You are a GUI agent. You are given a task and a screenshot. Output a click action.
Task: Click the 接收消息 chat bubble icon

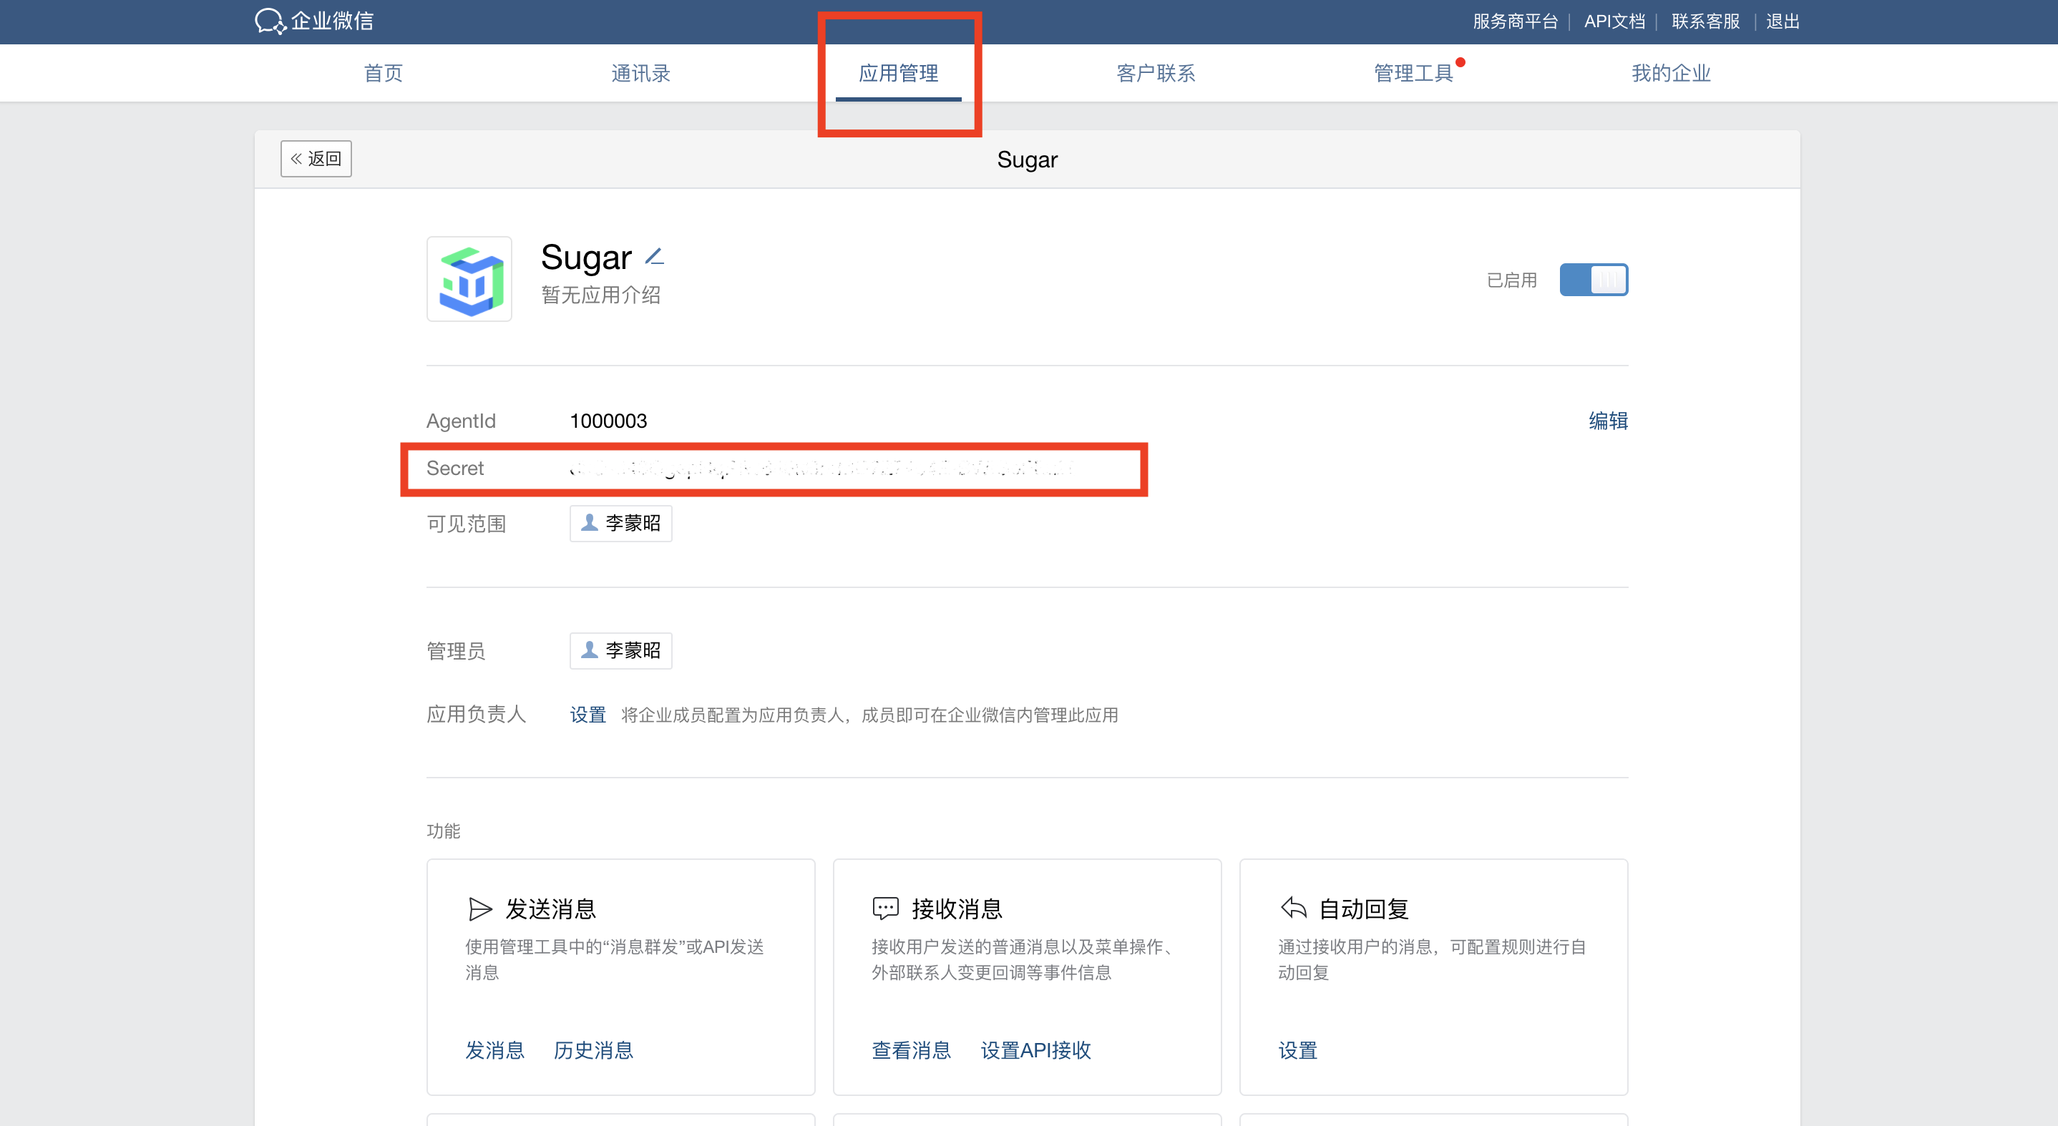coord(885,909)
